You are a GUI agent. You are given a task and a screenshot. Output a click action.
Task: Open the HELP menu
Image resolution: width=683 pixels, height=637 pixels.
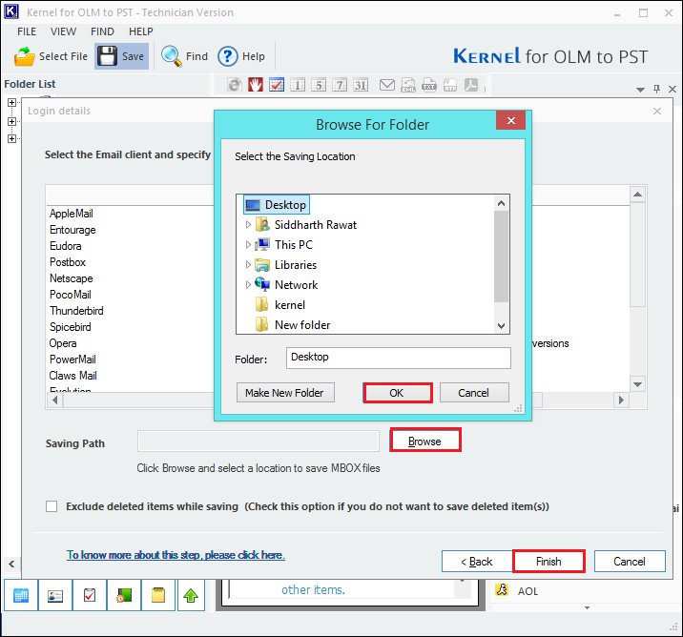(x=140, y=31)
